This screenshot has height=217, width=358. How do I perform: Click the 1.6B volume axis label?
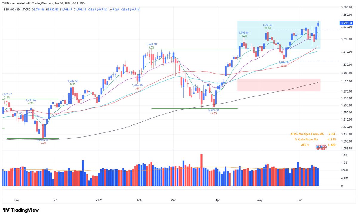tap(344, 155)
